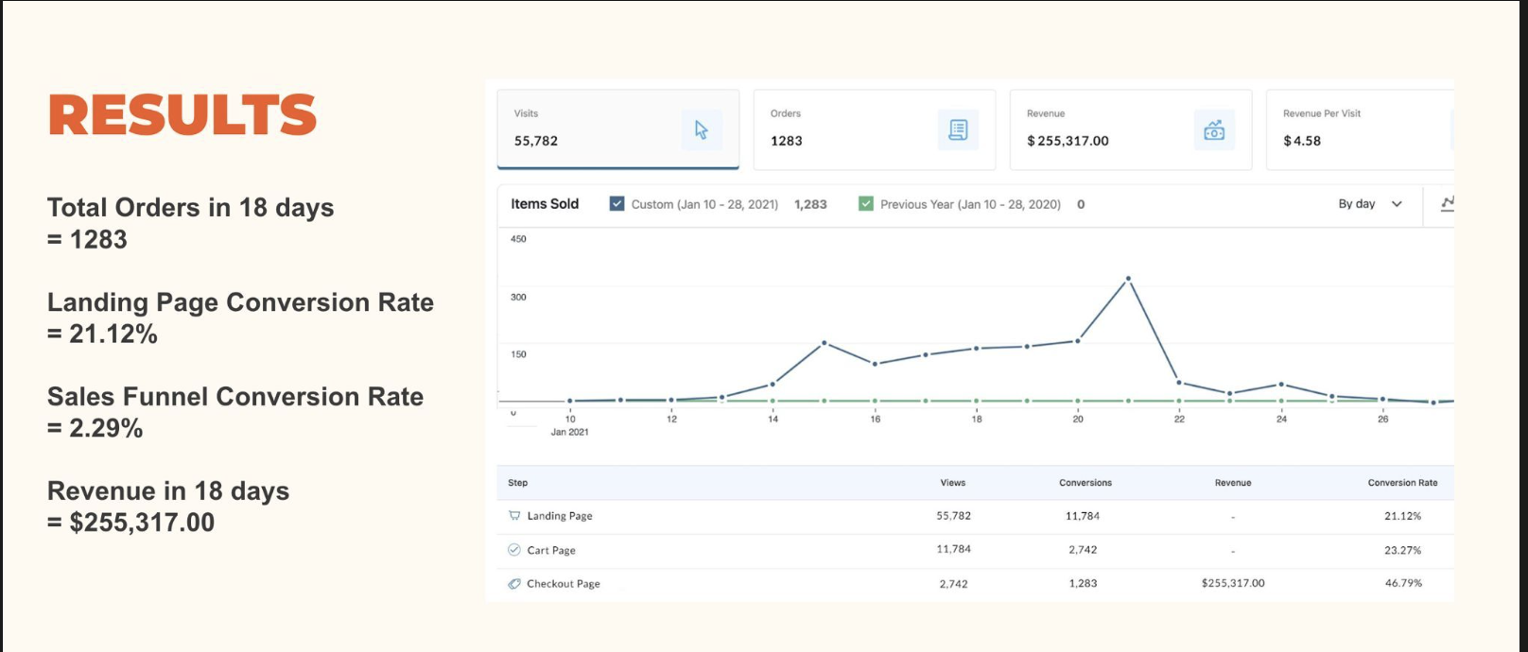Image resolution: width=1528 pixels, height=652 pixels.
Task: Click the Step column header
Action: pos(518,483)
